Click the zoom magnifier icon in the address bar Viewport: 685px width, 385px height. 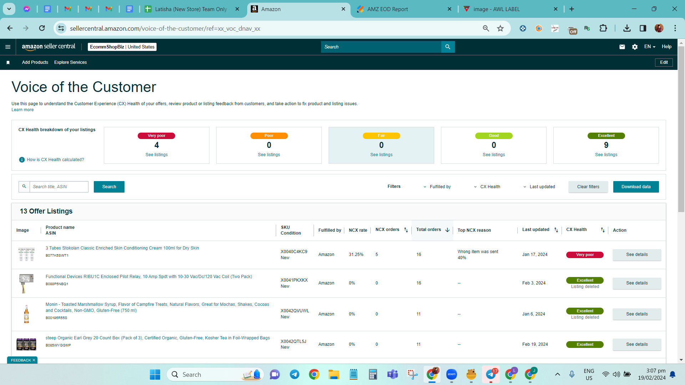(x=486, y=28)
